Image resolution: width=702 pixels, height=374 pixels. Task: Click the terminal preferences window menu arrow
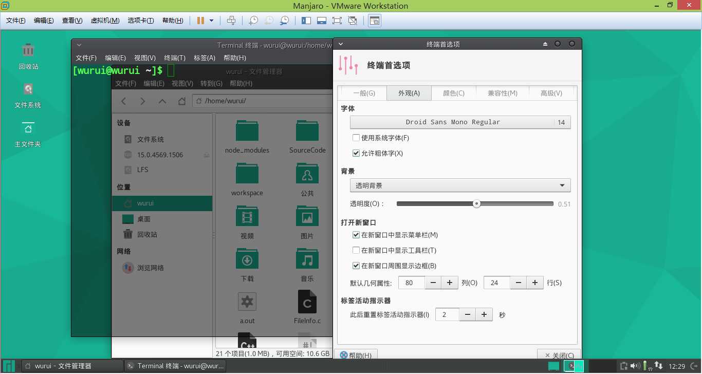click(341, 44)
